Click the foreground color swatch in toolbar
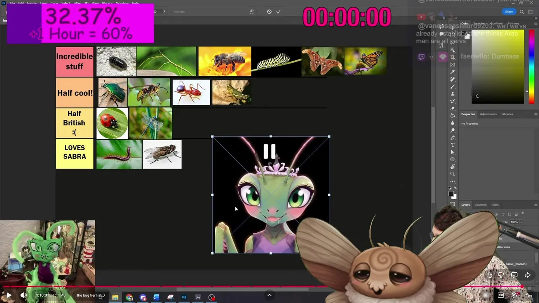The width and height of the screenshot is (539, 303). click(451, 193)
